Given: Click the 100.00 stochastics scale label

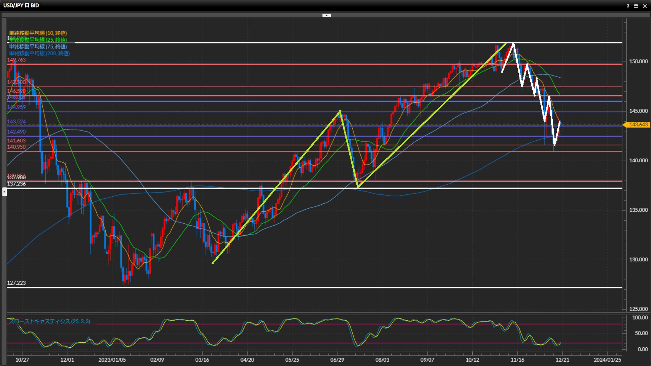Looking at the screenshot, I should 640,318.
